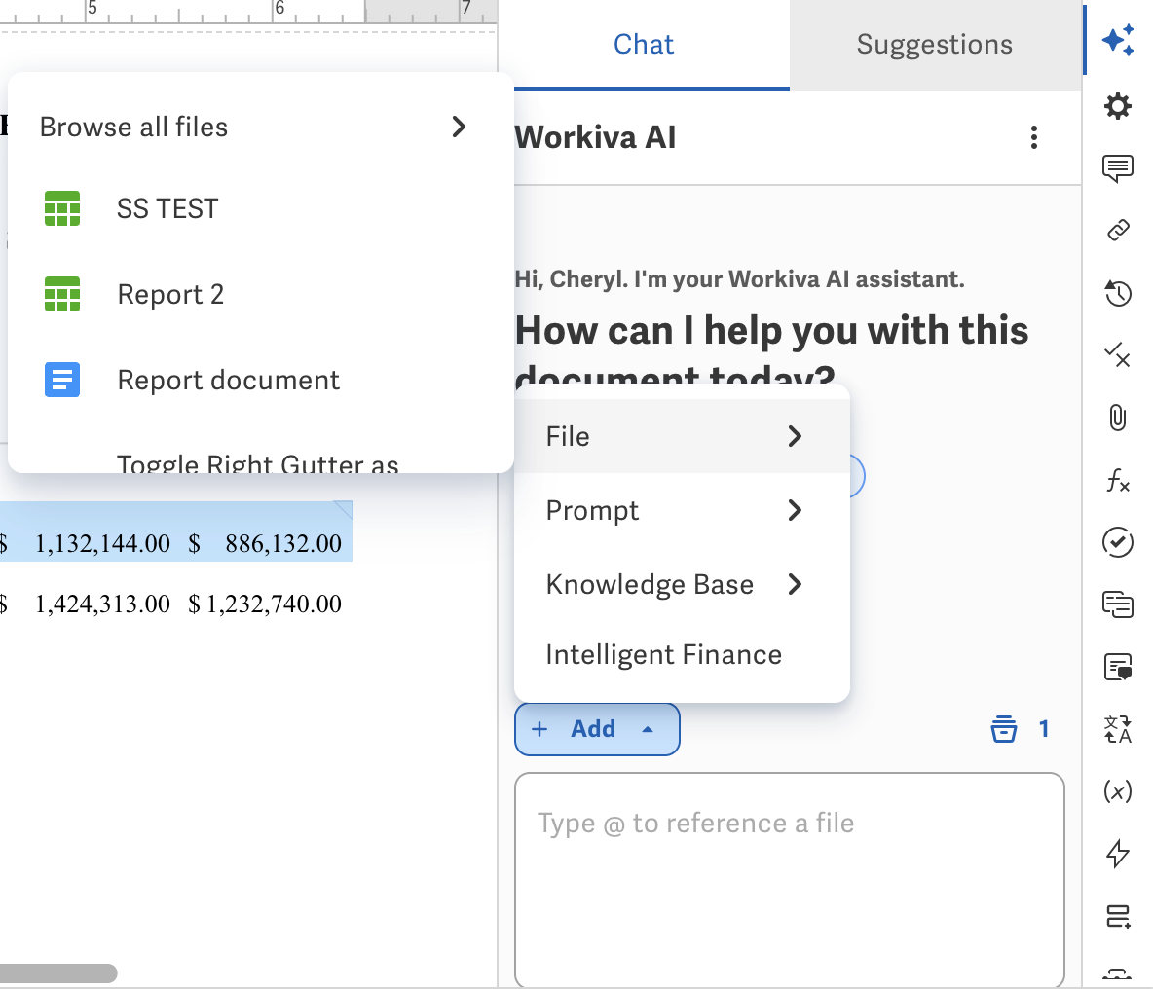This screenshot has height=989, width=1153.
Task: Click the 886,132.00 table cell
Action: click(x=283, y=544)
